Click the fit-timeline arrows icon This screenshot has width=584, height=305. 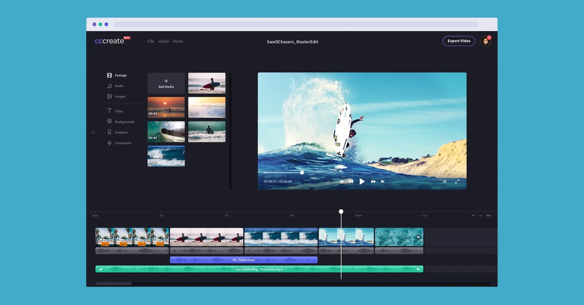(x=488, y=216)
